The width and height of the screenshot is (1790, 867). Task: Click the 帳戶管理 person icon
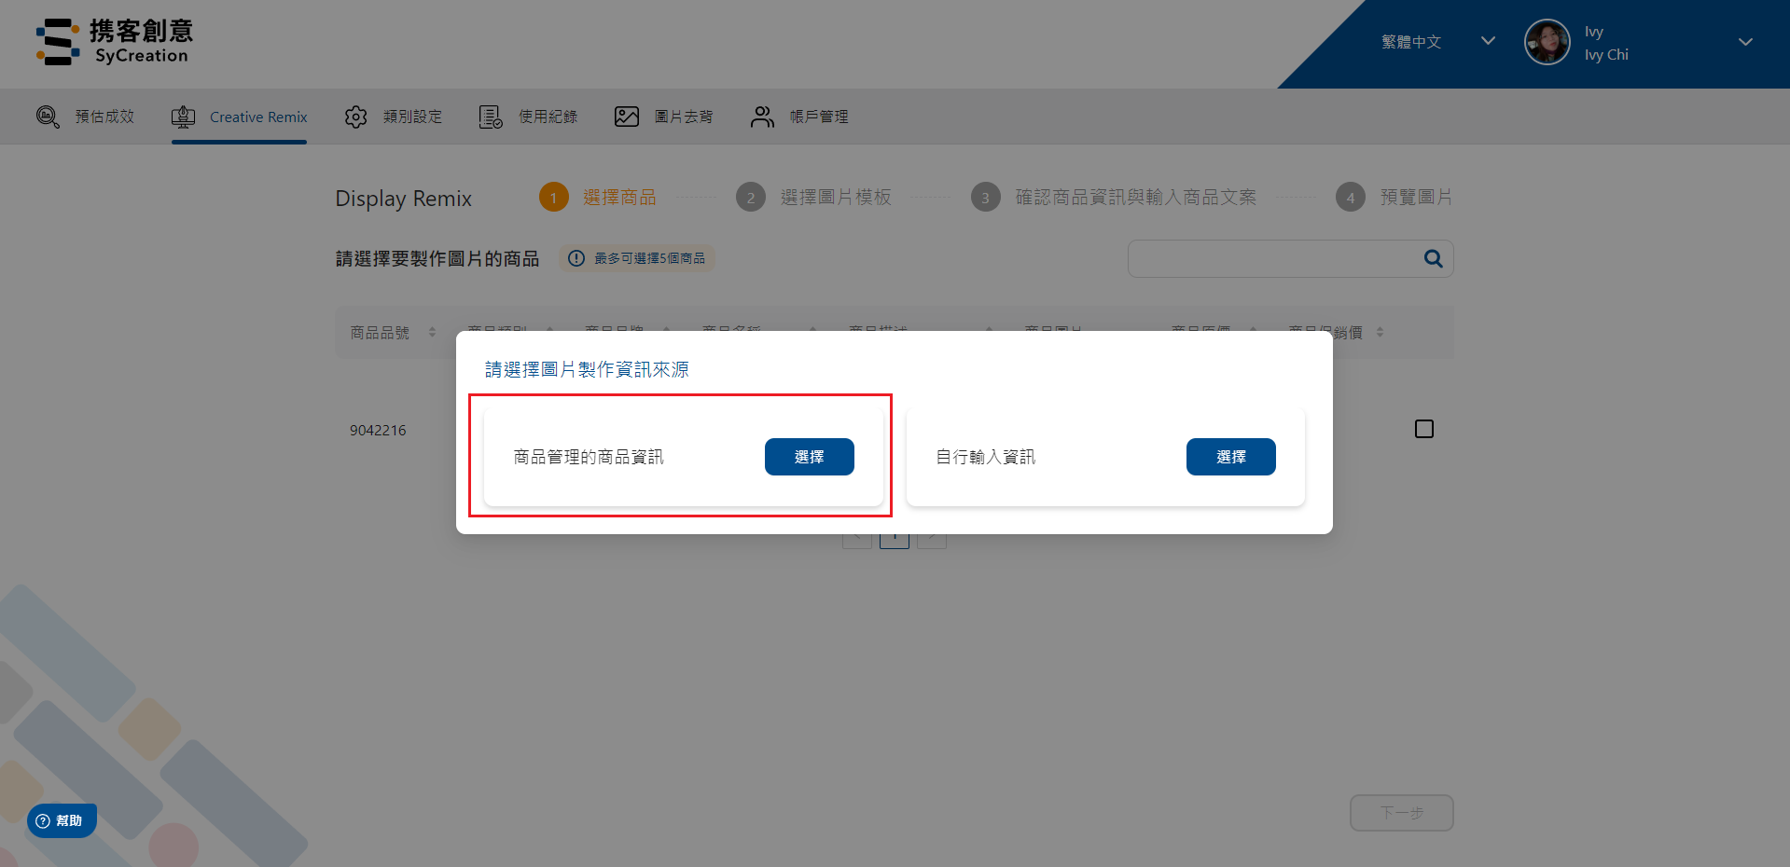click(x=762, y=117)
